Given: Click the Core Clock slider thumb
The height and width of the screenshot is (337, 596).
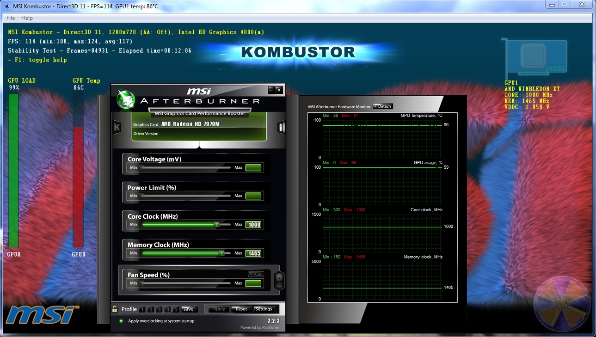Looking at the screenshot, I should click(x=217, y=225).
